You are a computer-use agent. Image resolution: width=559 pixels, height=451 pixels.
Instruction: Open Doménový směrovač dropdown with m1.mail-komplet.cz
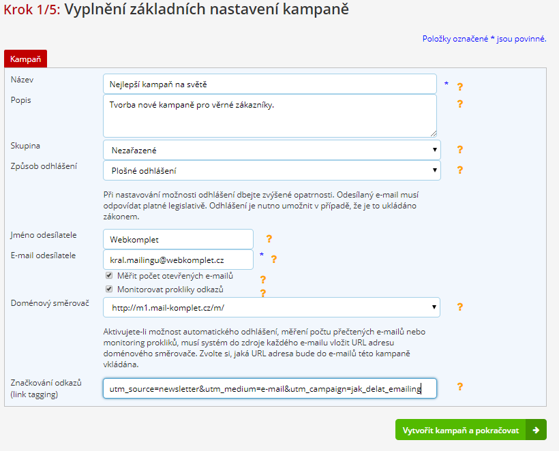271,307
